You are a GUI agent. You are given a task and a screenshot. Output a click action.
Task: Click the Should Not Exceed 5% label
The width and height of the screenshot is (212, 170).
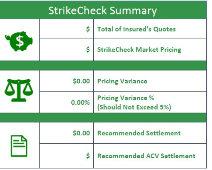134,107
